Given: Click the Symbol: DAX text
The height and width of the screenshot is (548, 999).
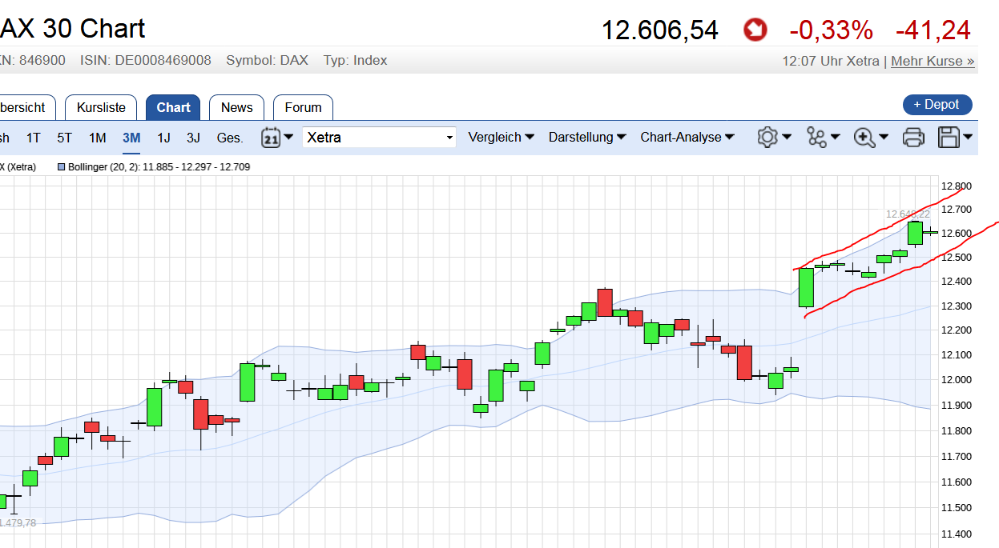Looking at the screenshot, I should [267, 60].
